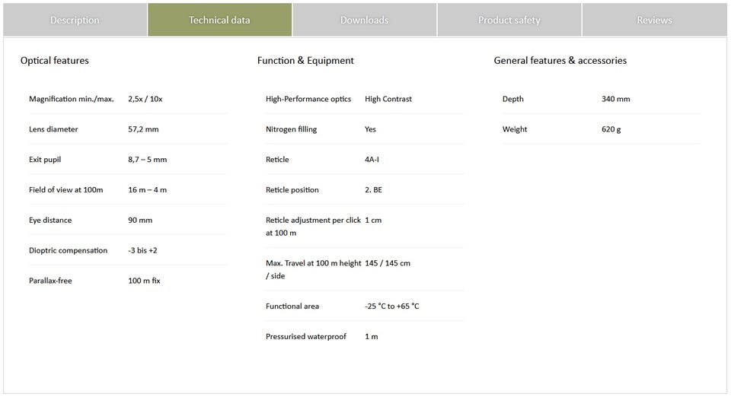Image resolution: width=731 pixels, height=397 pixels.
Task: Open the Description tab
Action: pos(75,20)
